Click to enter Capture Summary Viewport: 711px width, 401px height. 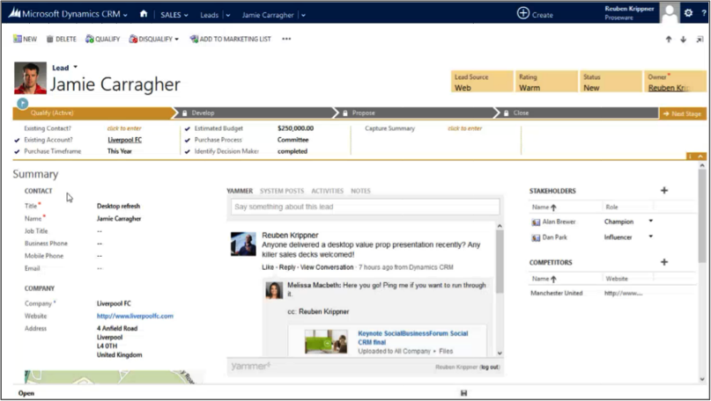465,128
